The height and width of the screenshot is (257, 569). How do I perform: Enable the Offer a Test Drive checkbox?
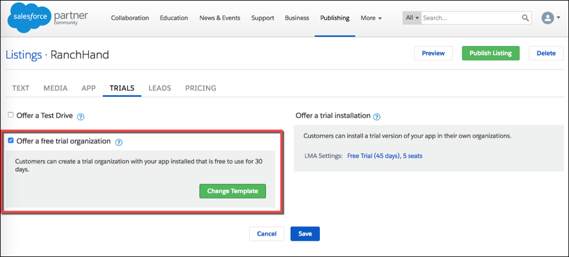(11, 115)
